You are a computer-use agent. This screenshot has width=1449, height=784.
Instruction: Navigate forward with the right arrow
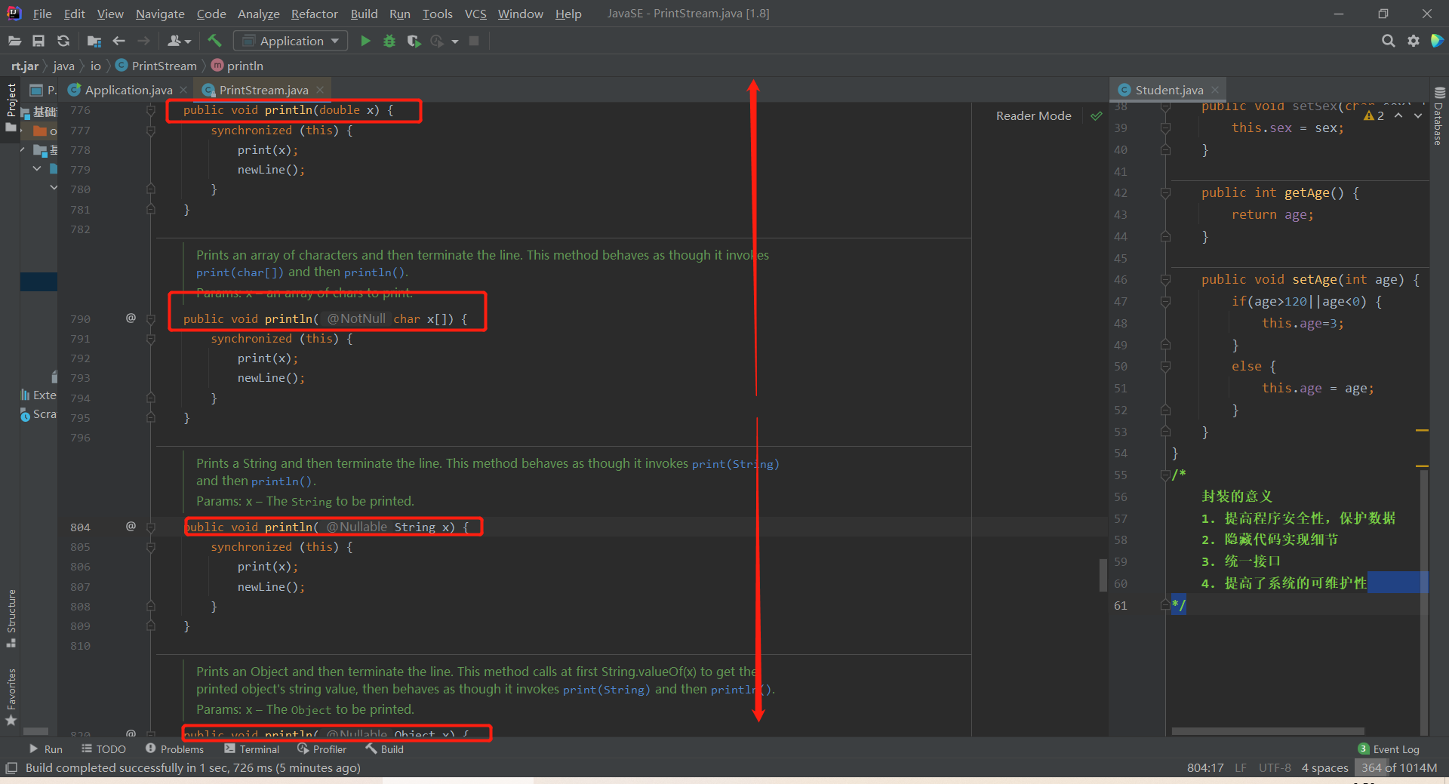[x=143, y=41]
